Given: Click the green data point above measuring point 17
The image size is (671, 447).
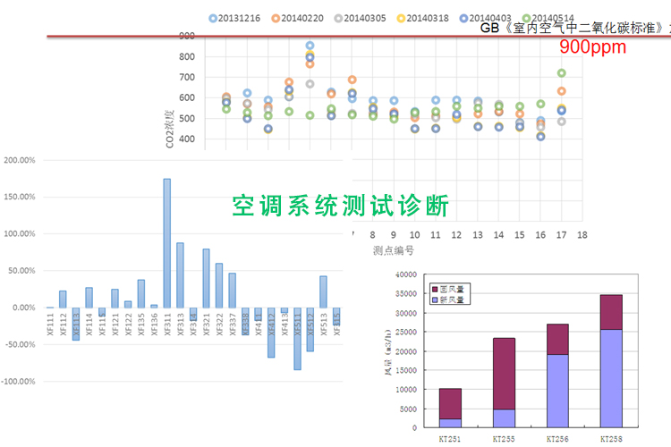Looking at the screenshot, I should (x=561, y=73).
